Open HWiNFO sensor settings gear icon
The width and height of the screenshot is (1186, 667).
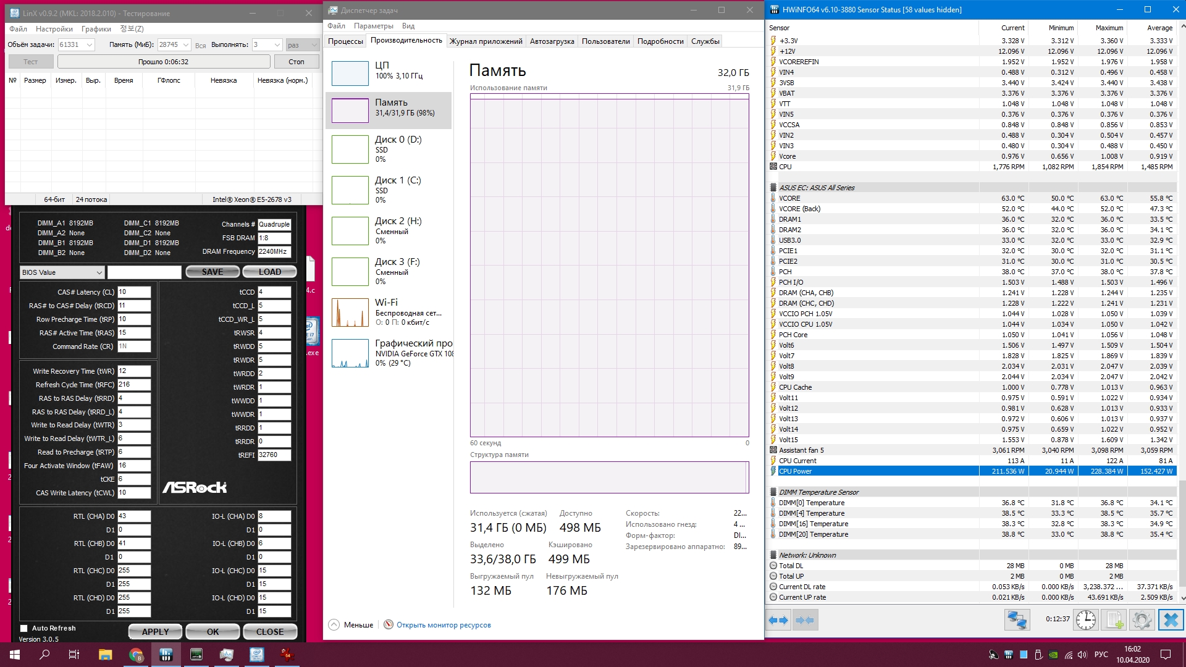1142,620
